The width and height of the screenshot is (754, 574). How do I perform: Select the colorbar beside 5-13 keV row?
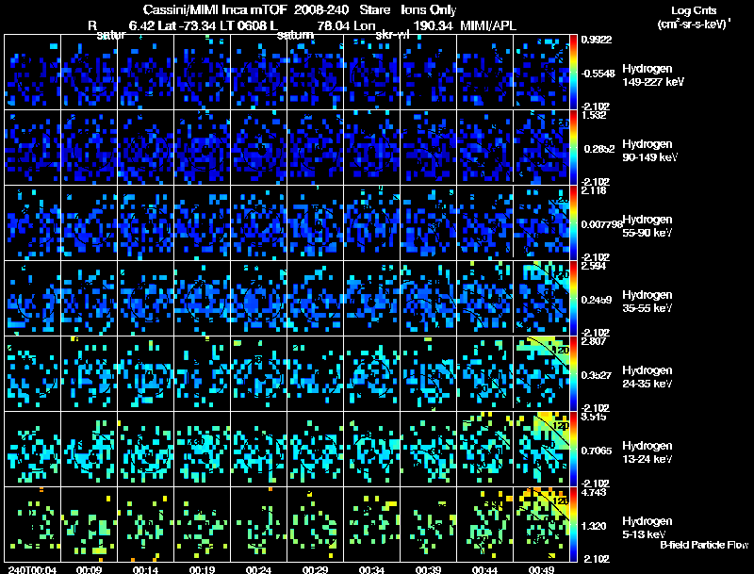click(x=573, y=524)
